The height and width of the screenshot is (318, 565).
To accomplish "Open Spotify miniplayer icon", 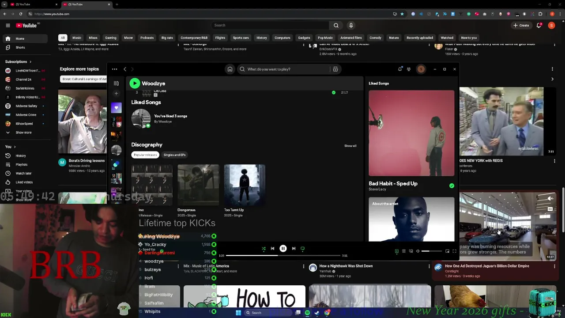I will 447,251.
